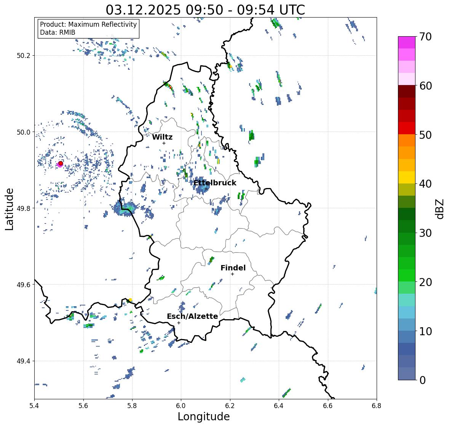Screen dimensions: 449x426
Task: Click the 50.0 latitude tick label
Action: coord(24,132)
